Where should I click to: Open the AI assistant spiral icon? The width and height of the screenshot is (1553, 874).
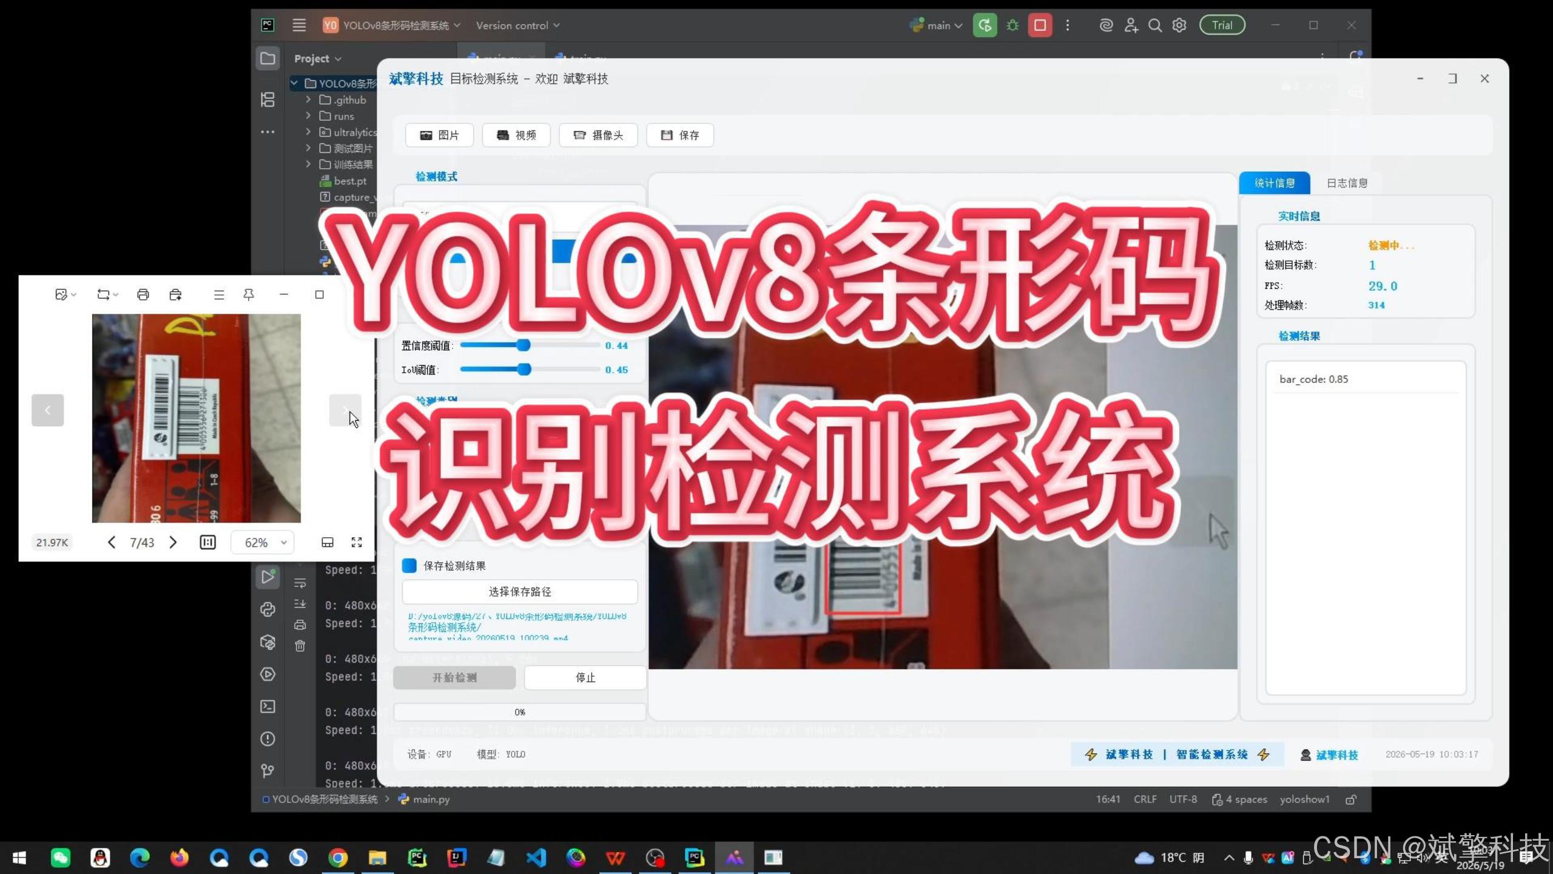tap(1106, 25)
